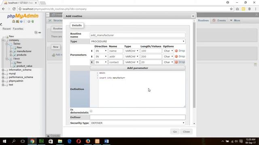Open the More menu tab
The height and width of the screenshot is (145, 259).
click(x=235, y=21)
